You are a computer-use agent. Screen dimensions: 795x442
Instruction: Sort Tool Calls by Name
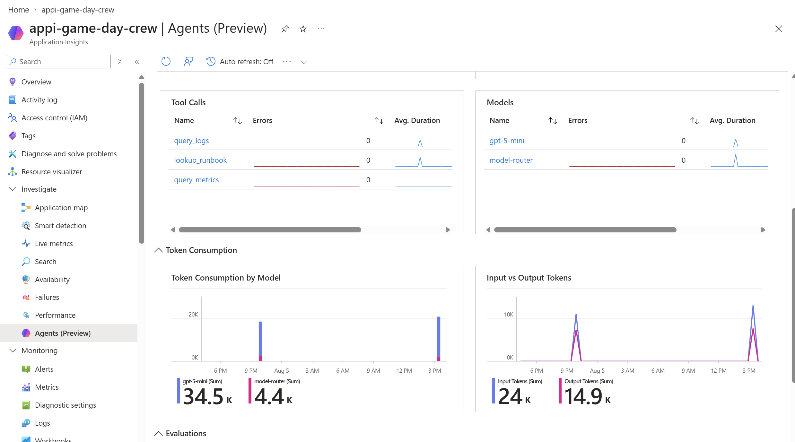pos(237,120)
